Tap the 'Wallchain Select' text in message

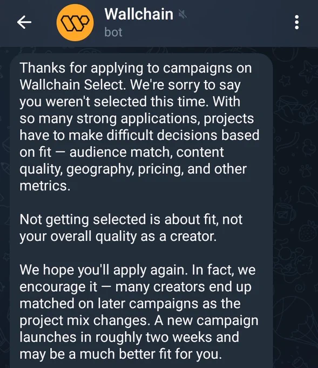coord(71,85)
